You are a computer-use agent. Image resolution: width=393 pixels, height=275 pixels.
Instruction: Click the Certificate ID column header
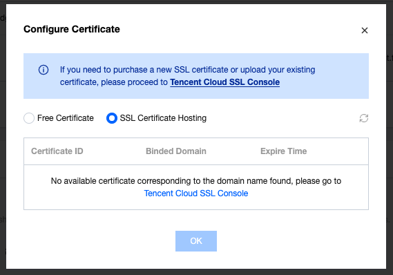coord(57,151)
